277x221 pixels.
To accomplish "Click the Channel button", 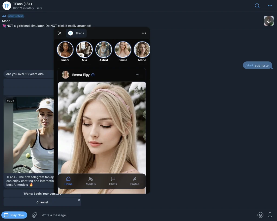I will pyautogui.click(x=42, y=202).
